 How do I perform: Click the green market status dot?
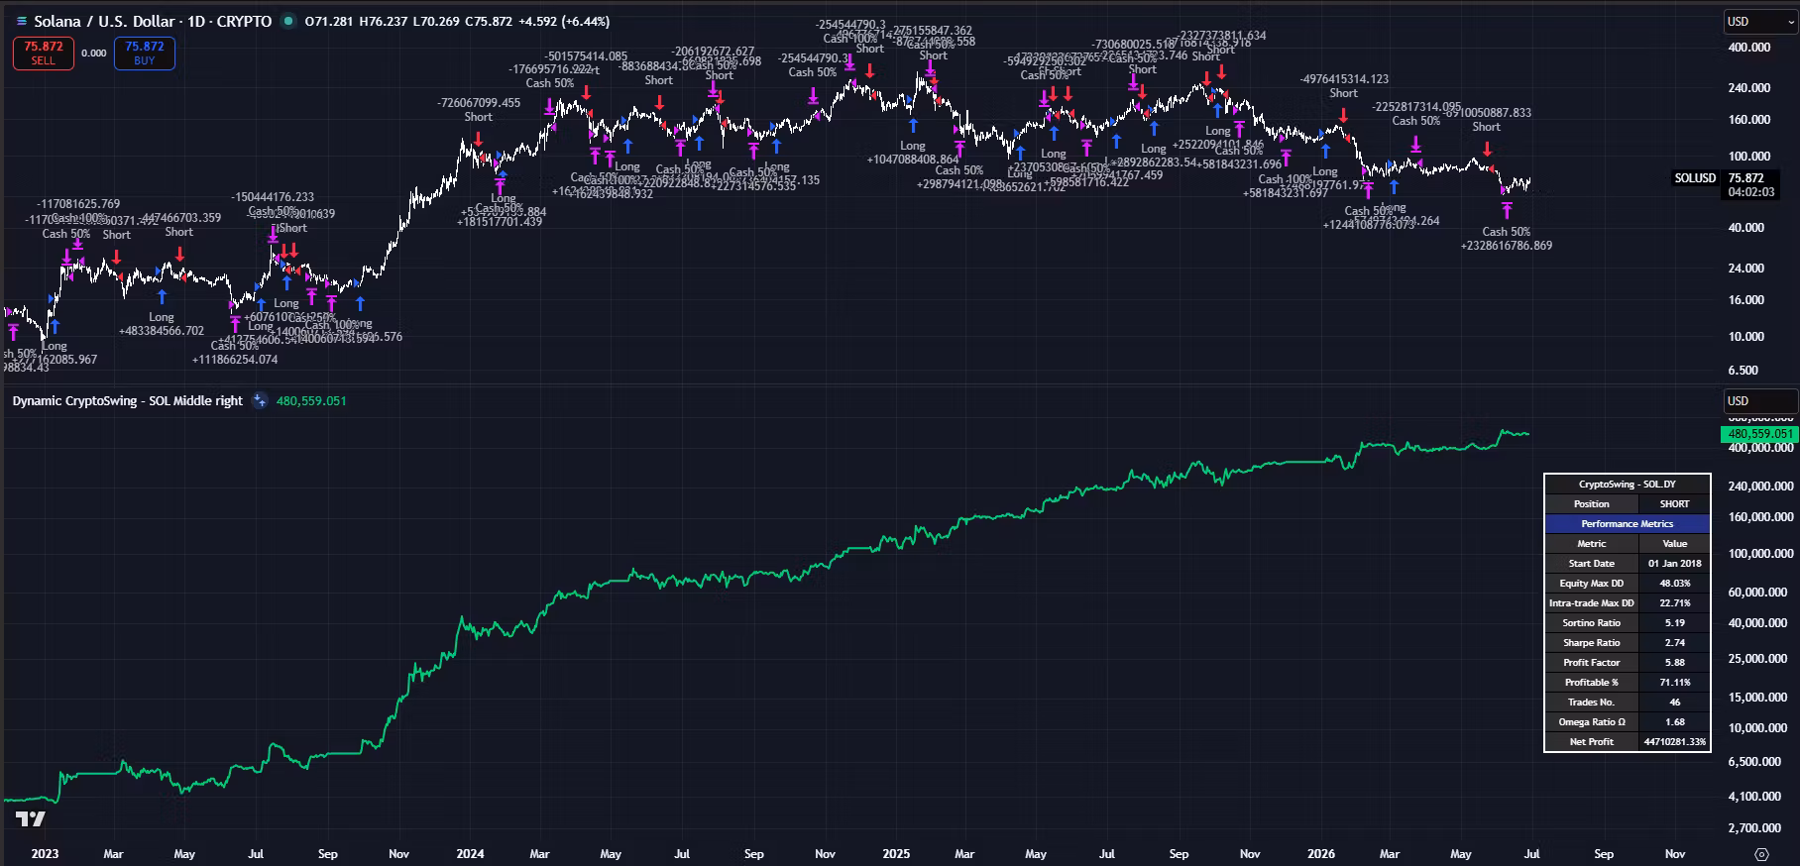(x=287, y=21)
